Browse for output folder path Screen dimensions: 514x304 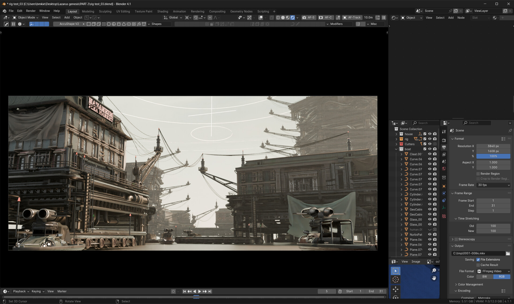coord(508,253)
